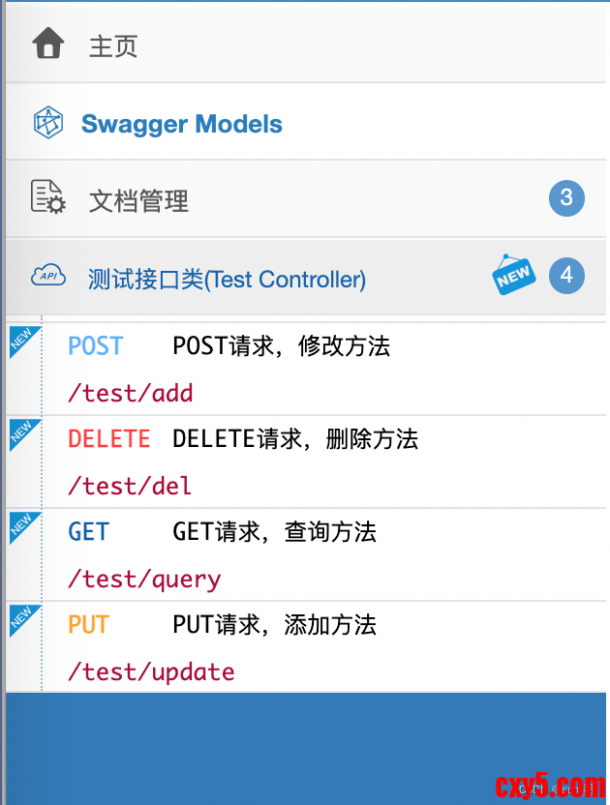610x805 pixels.
Task: Open the /test/add endpoint link
Action: point(130,393)
